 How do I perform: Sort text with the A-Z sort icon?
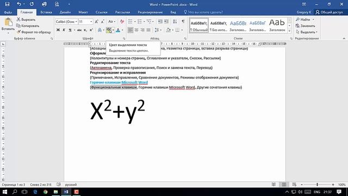175,22
